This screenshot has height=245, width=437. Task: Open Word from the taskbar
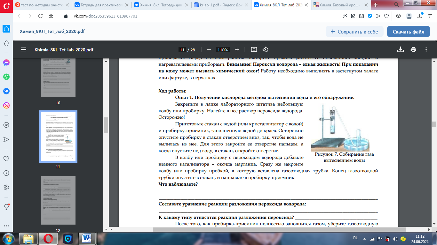click(87, 238)
